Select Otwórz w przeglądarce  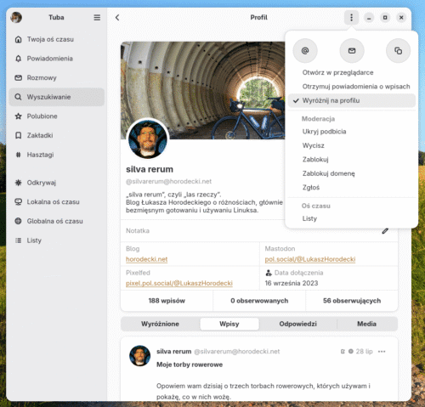(352, 72)
